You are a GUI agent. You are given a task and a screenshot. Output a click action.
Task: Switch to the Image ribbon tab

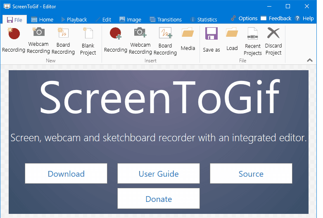(x=130, y=20)
